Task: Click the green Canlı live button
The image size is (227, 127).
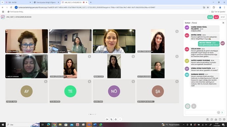Action: click(210, 17)
